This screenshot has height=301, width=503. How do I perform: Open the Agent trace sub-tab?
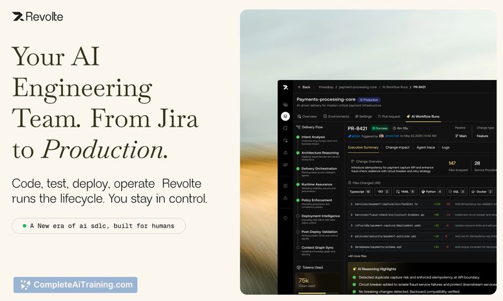coord(426,147)
